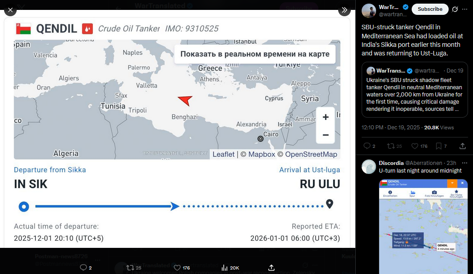Open Discordia's profile avatar
473x274 pixels.
369,167
